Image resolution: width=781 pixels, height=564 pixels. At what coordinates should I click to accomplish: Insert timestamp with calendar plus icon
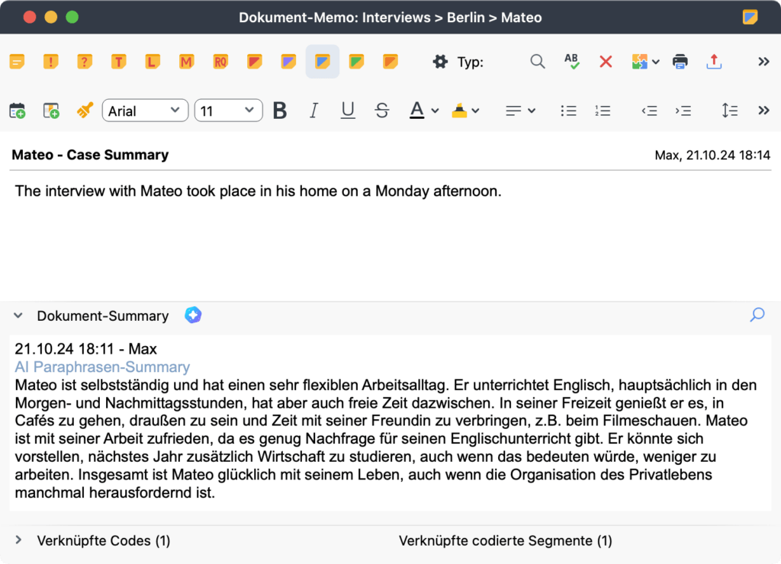tap(17, 111)
